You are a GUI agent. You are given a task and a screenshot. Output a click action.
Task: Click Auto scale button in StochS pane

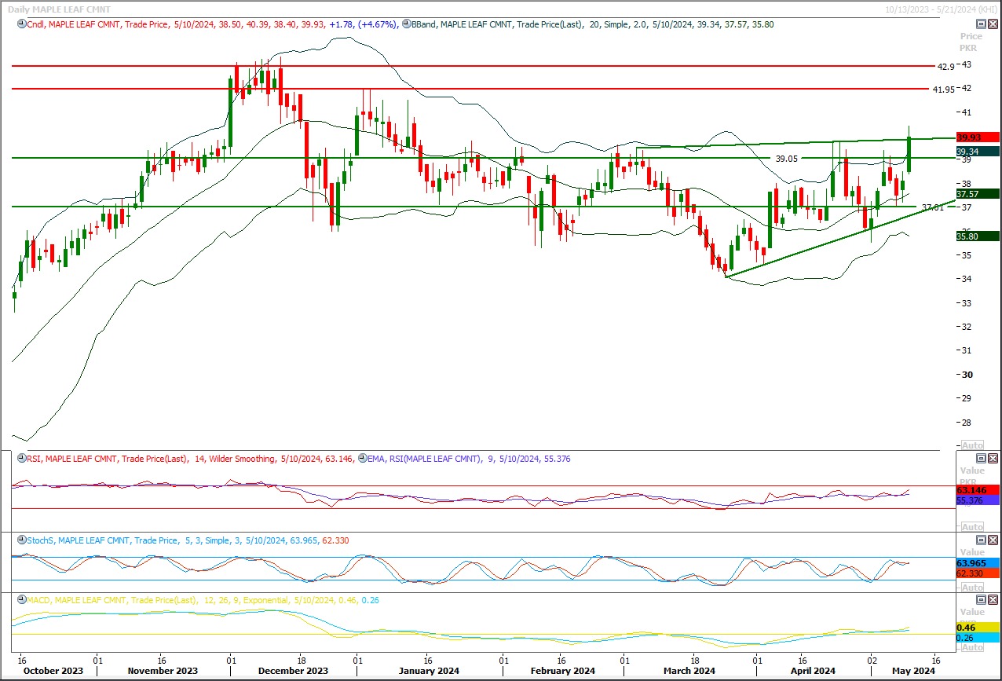[972, 588]
